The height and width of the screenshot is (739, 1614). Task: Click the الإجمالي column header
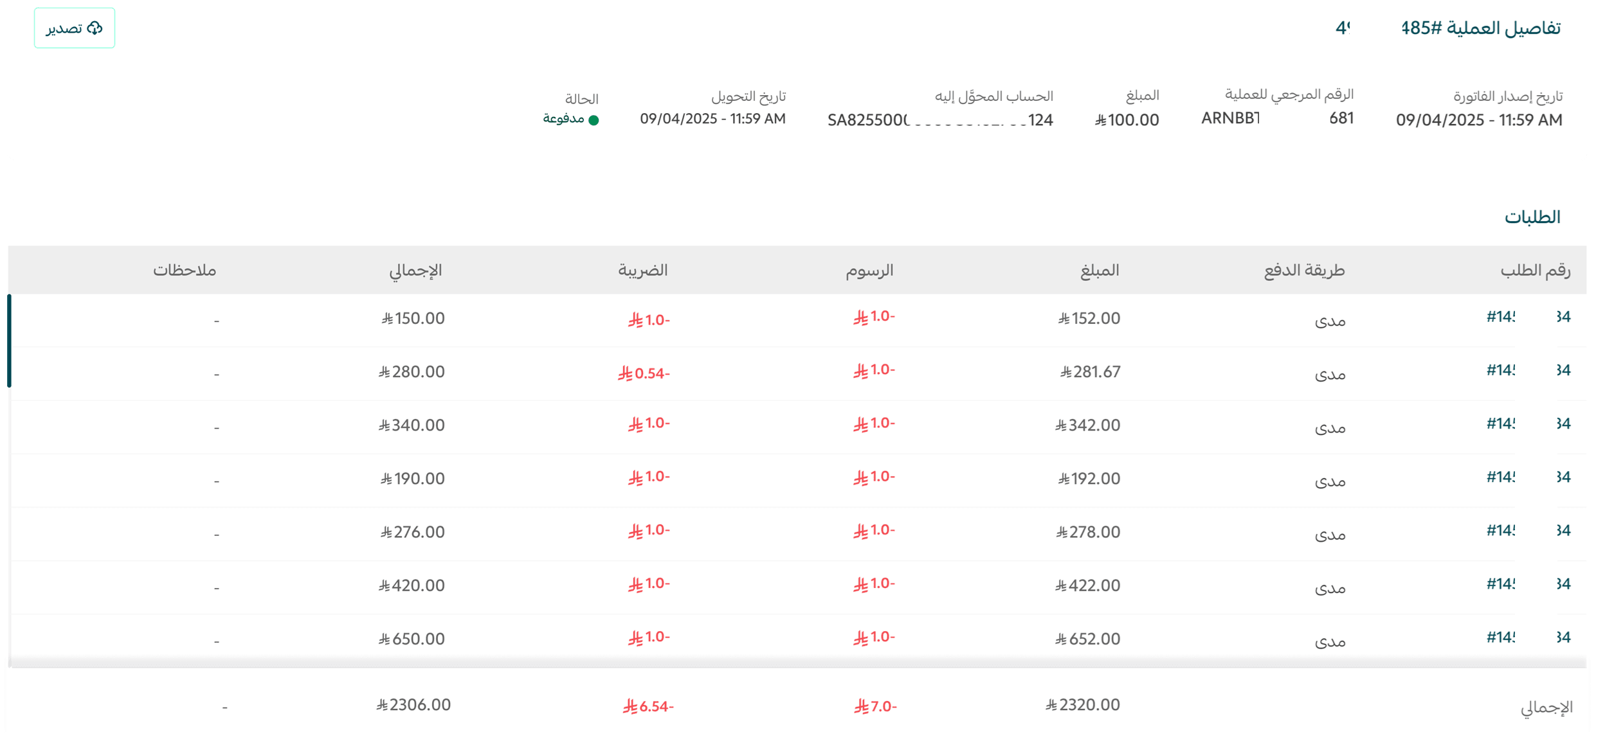coord(415,271)
